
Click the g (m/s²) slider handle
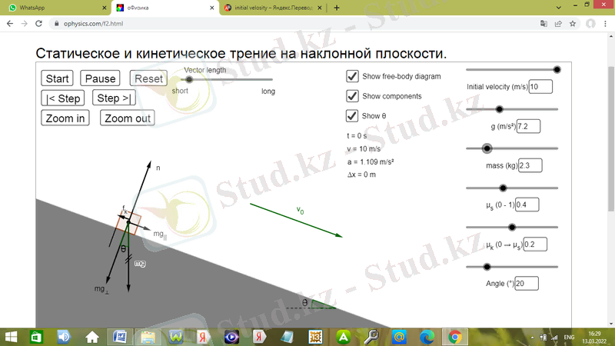[499, 109]
